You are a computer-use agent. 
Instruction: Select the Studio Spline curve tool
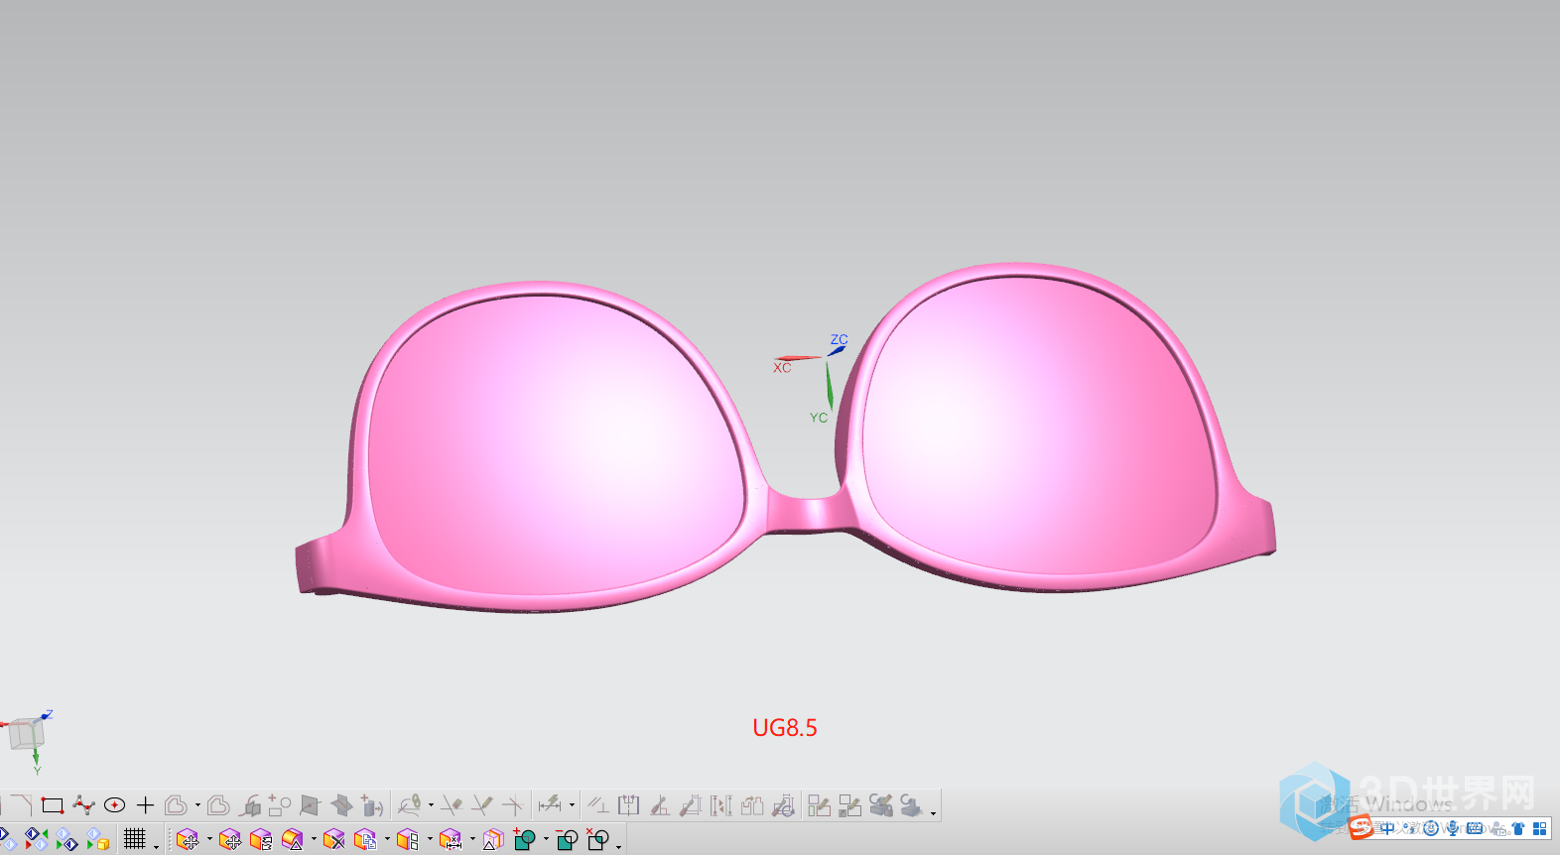point(83,805)
